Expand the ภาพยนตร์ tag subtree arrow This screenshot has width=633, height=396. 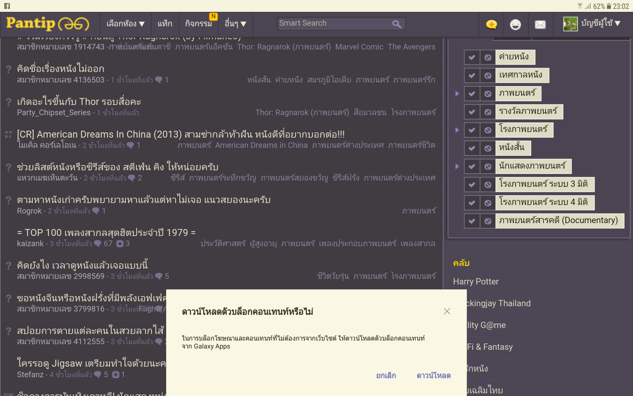coord(457,94)
